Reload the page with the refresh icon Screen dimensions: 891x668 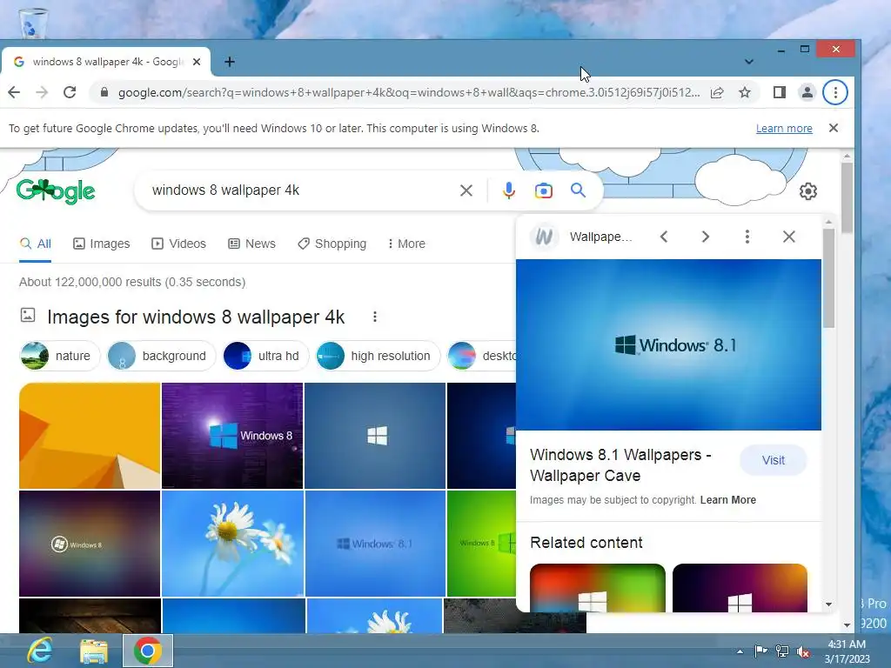click(x=70, y=92)
